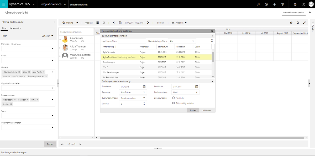Expand Alicia Thomber resource row
The height and width of the screenshot is (156, 315).
60,48
